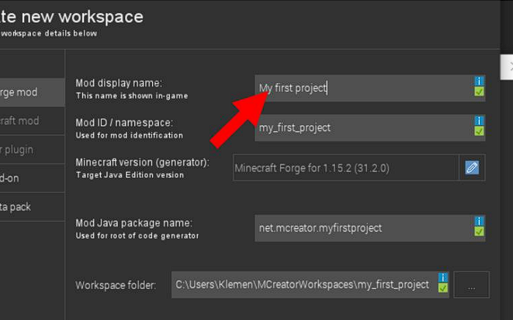The height and width of the screenshot is (320, 513).
Task: Click the info icon on Workspace folder field
Action: tap(443, 277)
